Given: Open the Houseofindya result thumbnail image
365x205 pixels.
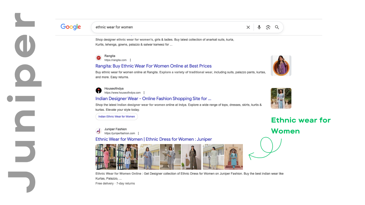Looking at the screenshot, I should click(x=281, y=98).
